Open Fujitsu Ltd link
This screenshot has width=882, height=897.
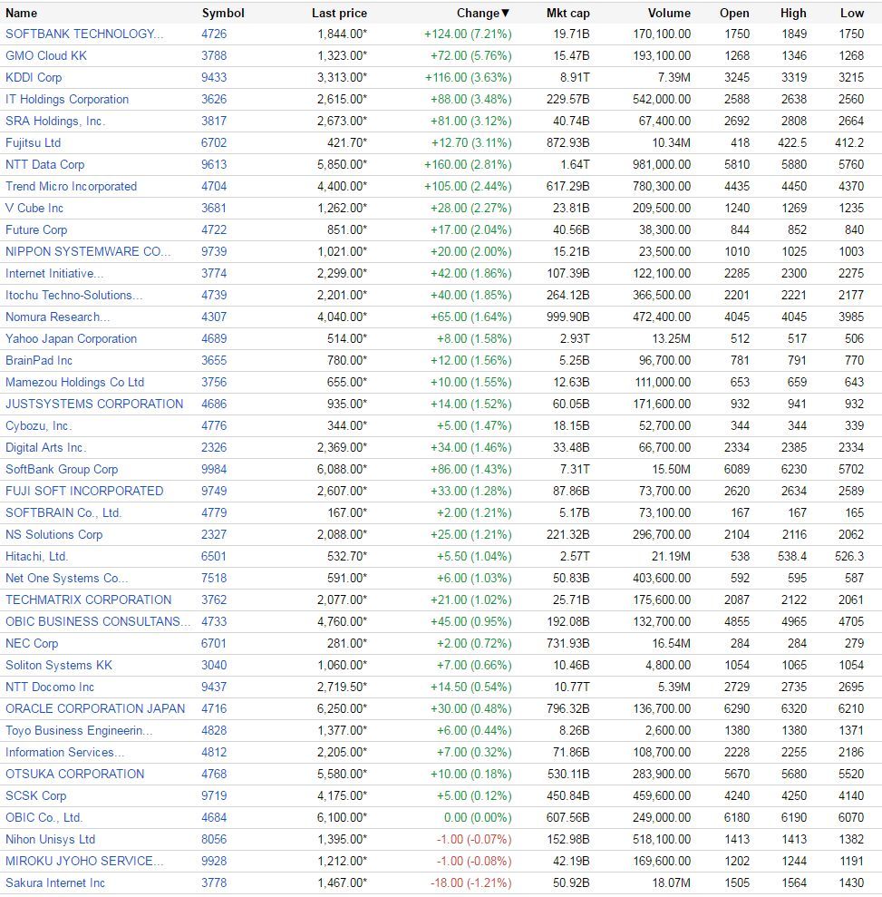coord(34,142)
